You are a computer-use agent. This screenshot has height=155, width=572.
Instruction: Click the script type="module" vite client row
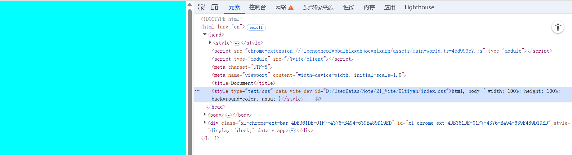click(x=283, y=59)
